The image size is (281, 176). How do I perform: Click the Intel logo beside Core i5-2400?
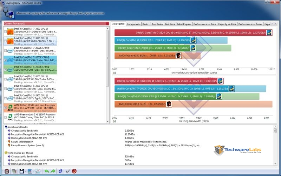[11, 98]
